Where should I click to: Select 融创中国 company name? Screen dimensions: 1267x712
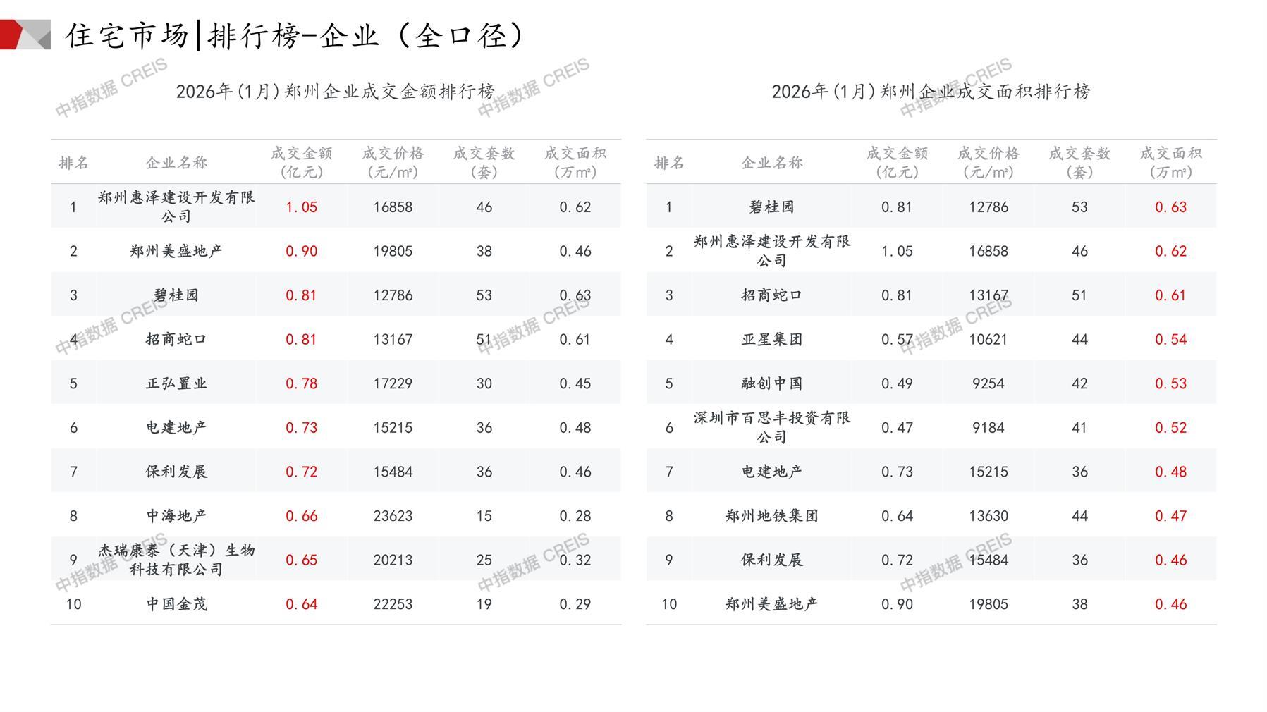point(772,383)
